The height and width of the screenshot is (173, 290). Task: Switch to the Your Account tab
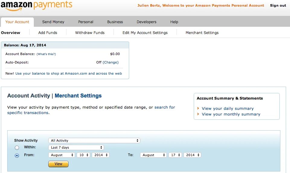17,22
